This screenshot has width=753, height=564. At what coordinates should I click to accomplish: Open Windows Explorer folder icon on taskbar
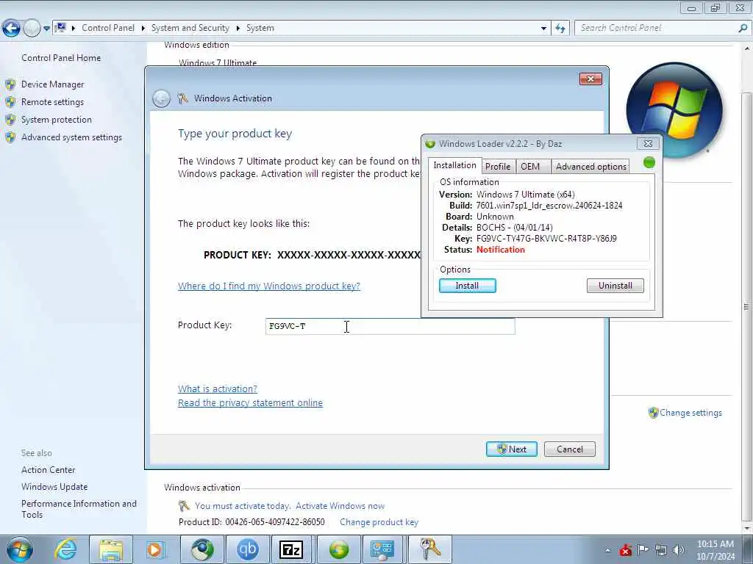pyautogui.click(x=112, y=549)
